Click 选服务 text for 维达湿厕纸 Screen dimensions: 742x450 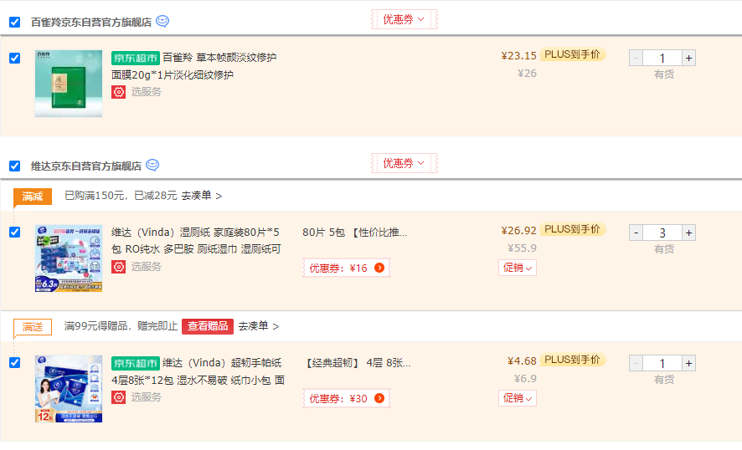pyautogui.click(x=147, y=267)
